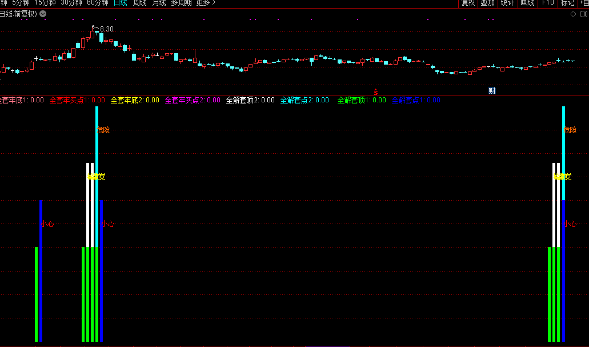Click the 8.30 high price label
This screenshot has width=589, height=347.
[x=106, y=29]
